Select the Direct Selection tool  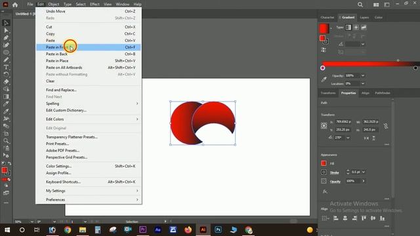click(x=6, y=31)
